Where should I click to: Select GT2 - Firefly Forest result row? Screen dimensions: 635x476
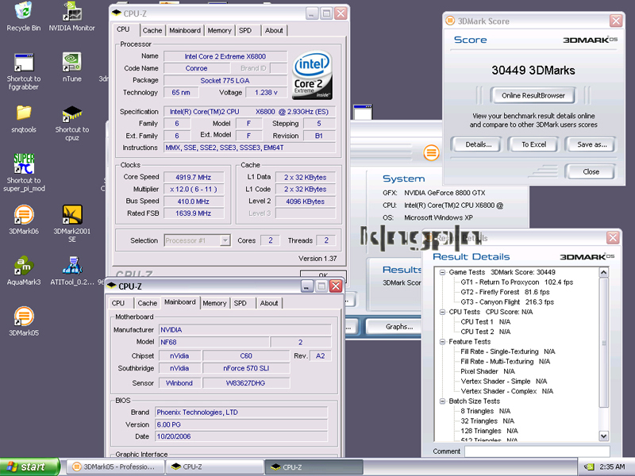[505, 292]
